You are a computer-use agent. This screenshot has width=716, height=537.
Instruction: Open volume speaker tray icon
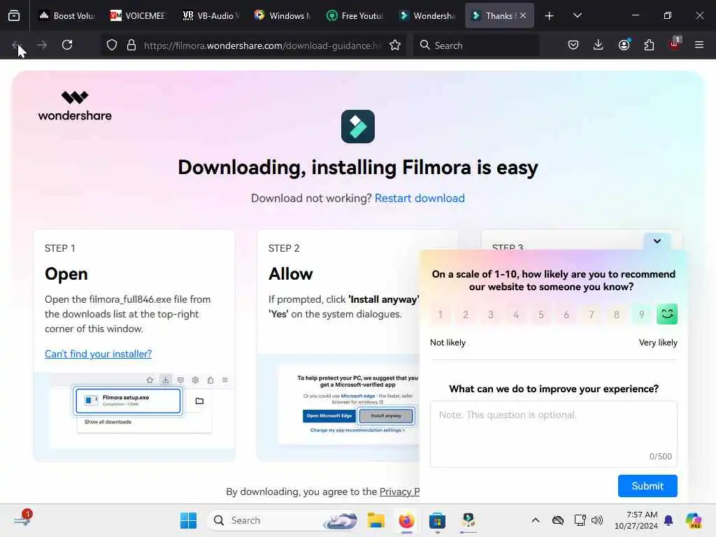[x=597, y=520]
